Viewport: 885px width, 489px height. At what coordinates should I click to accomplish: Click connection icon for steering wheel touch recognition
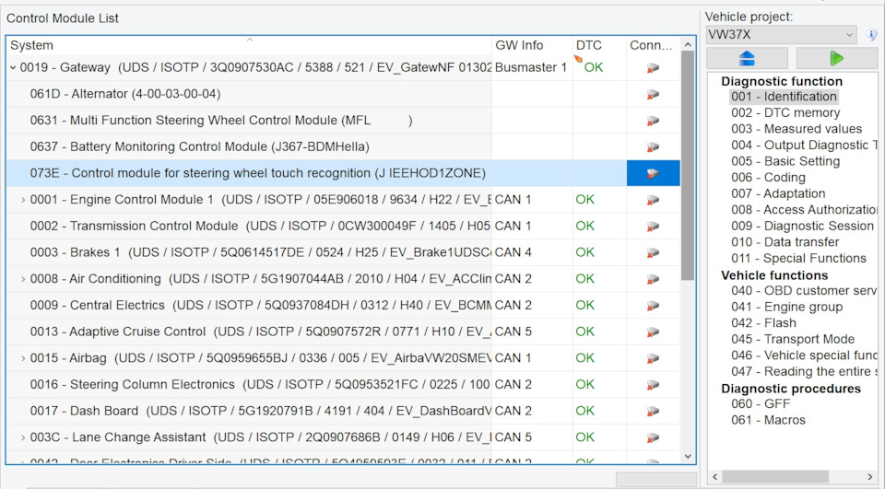tap(653, 173)
